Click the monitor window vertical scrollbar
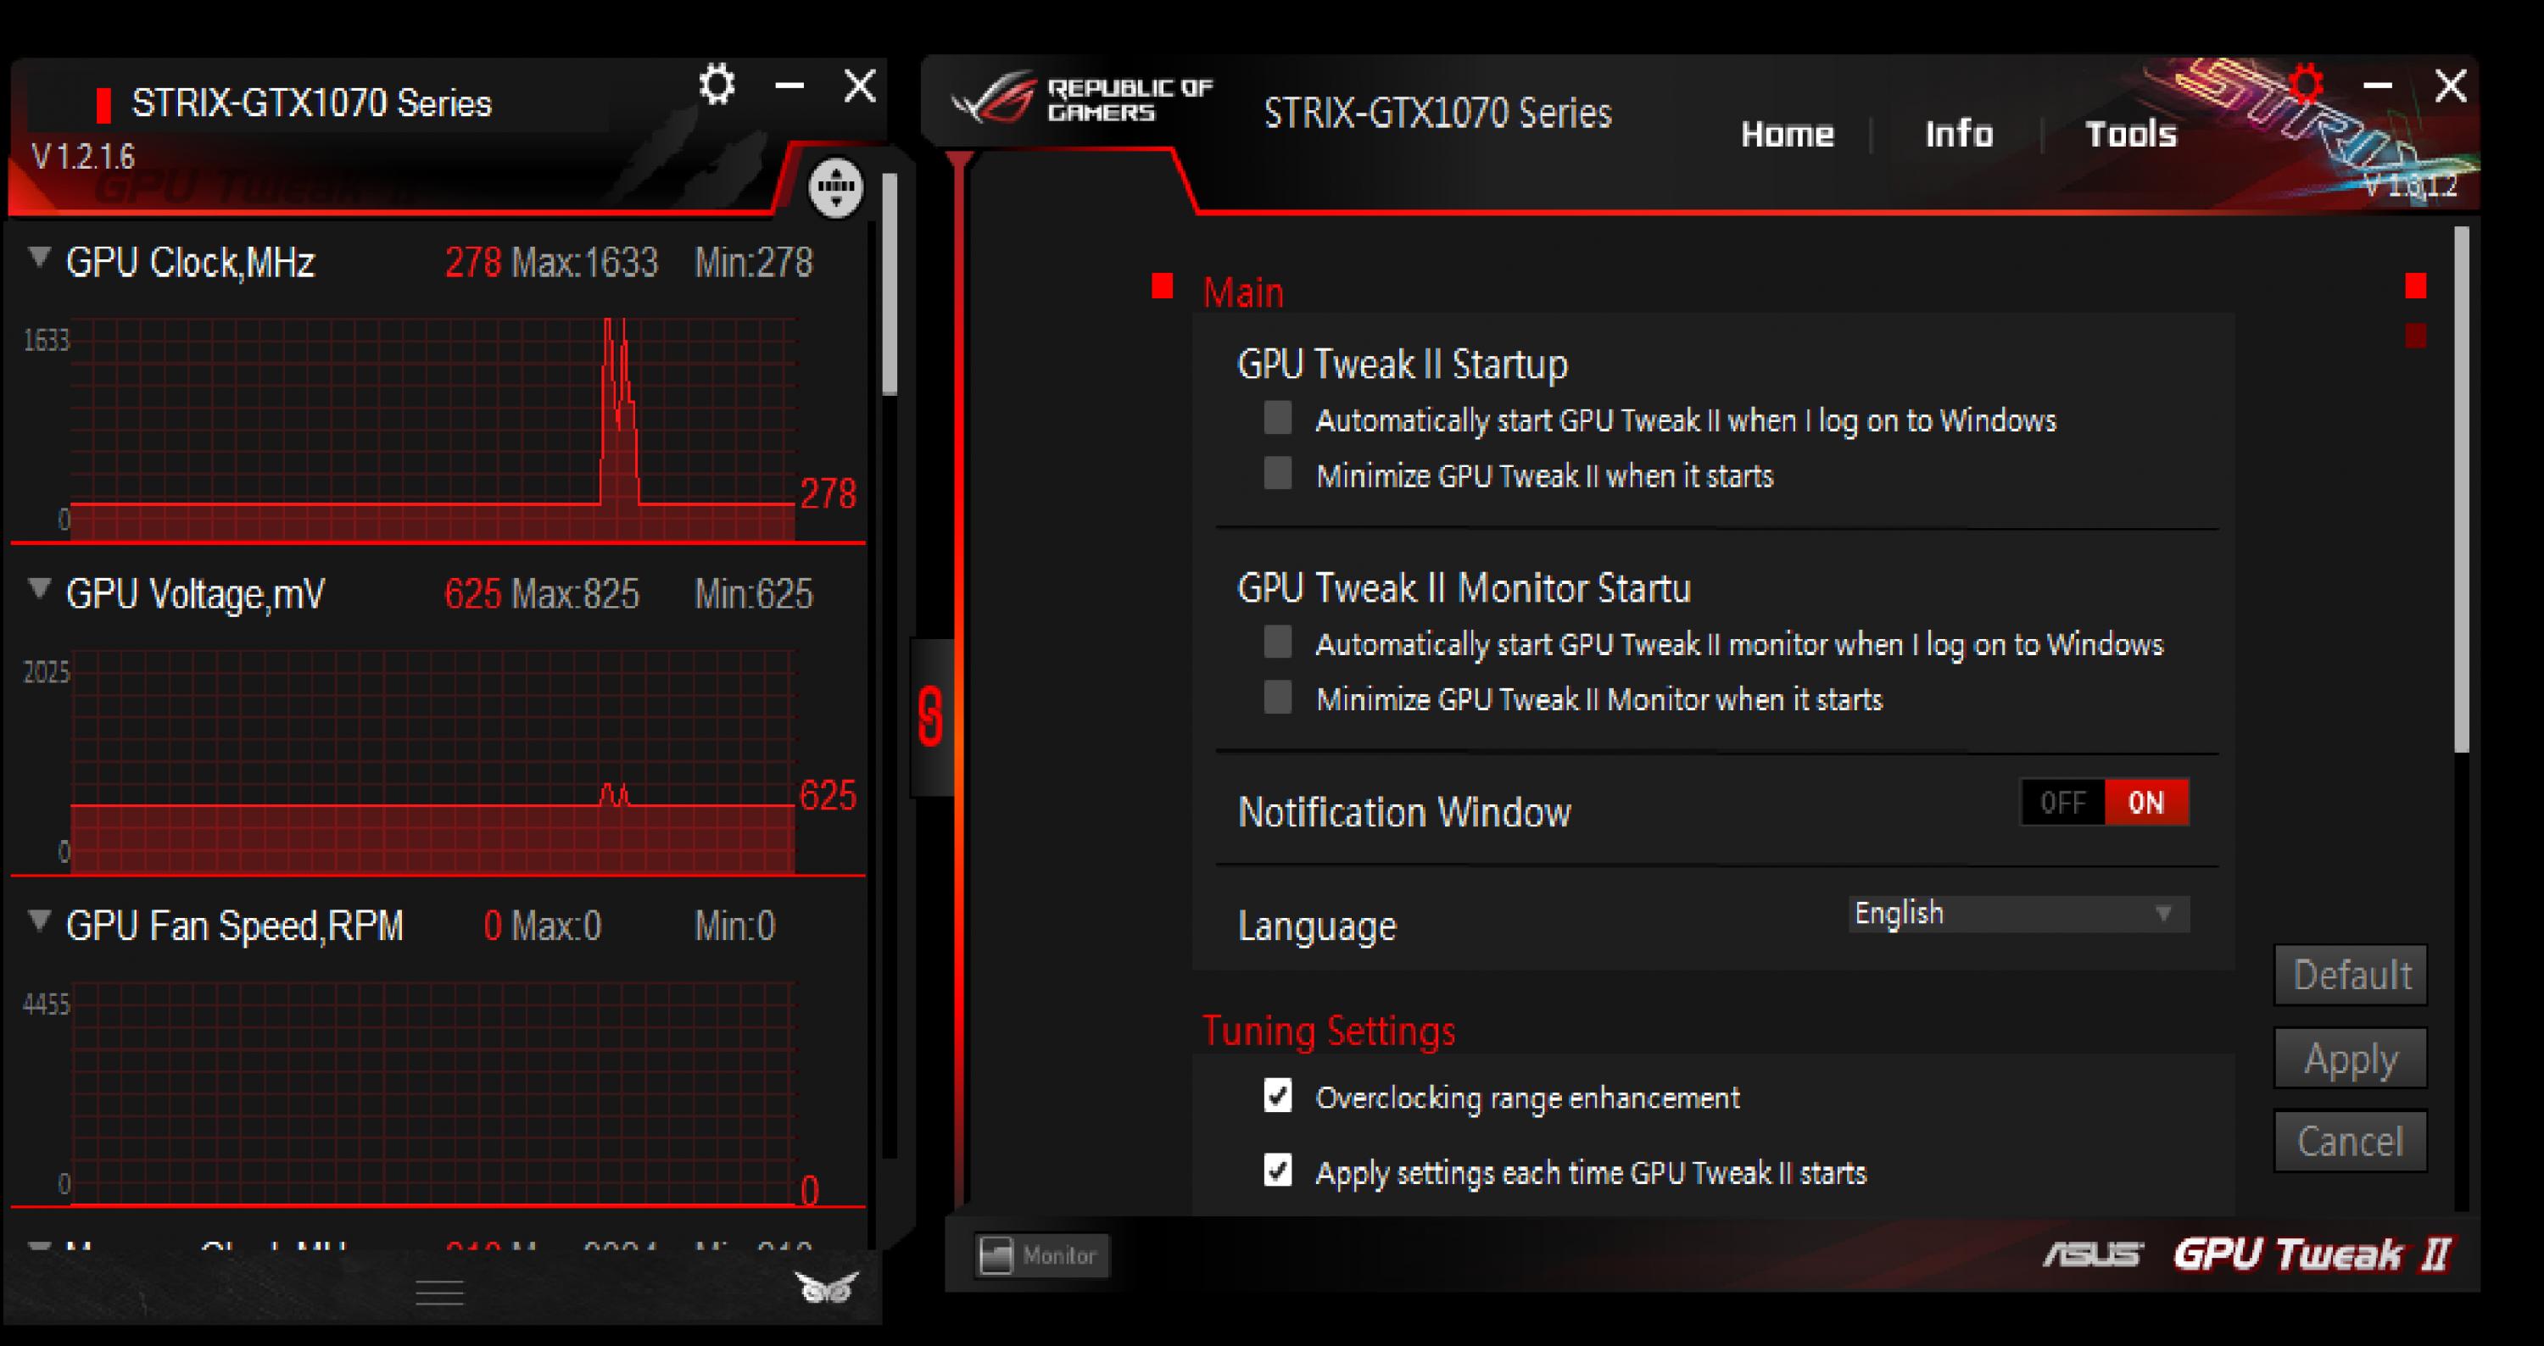Screen dimensions: 2544x1346 click(x=890, y=284)
